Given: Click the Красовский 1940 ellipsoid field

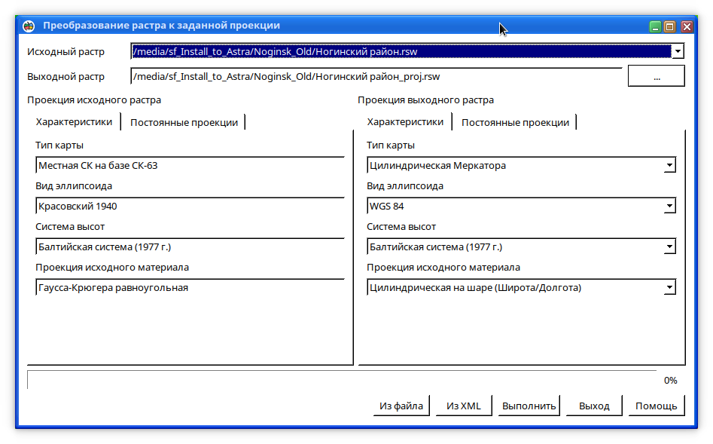Looking at the screenshot, I should [190, 206].
